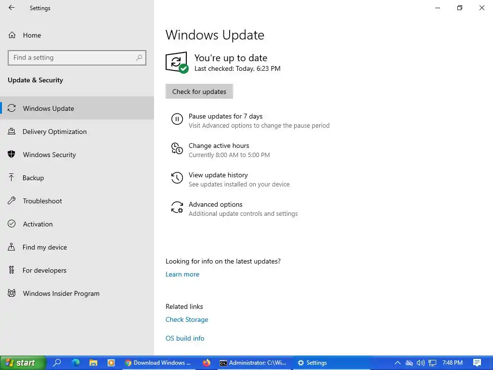Click the back arrow in Settings
The image size is (493, 370).
12,8
